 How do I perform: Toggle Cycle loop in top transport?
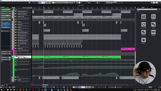coord(40,3)
